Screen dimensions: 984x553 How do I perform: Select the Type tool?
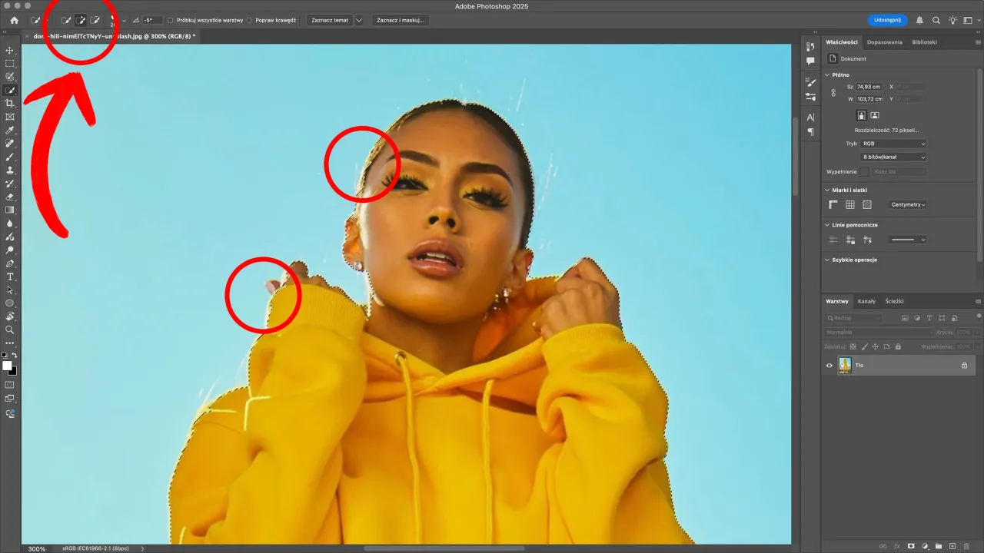tap(10, 276)
